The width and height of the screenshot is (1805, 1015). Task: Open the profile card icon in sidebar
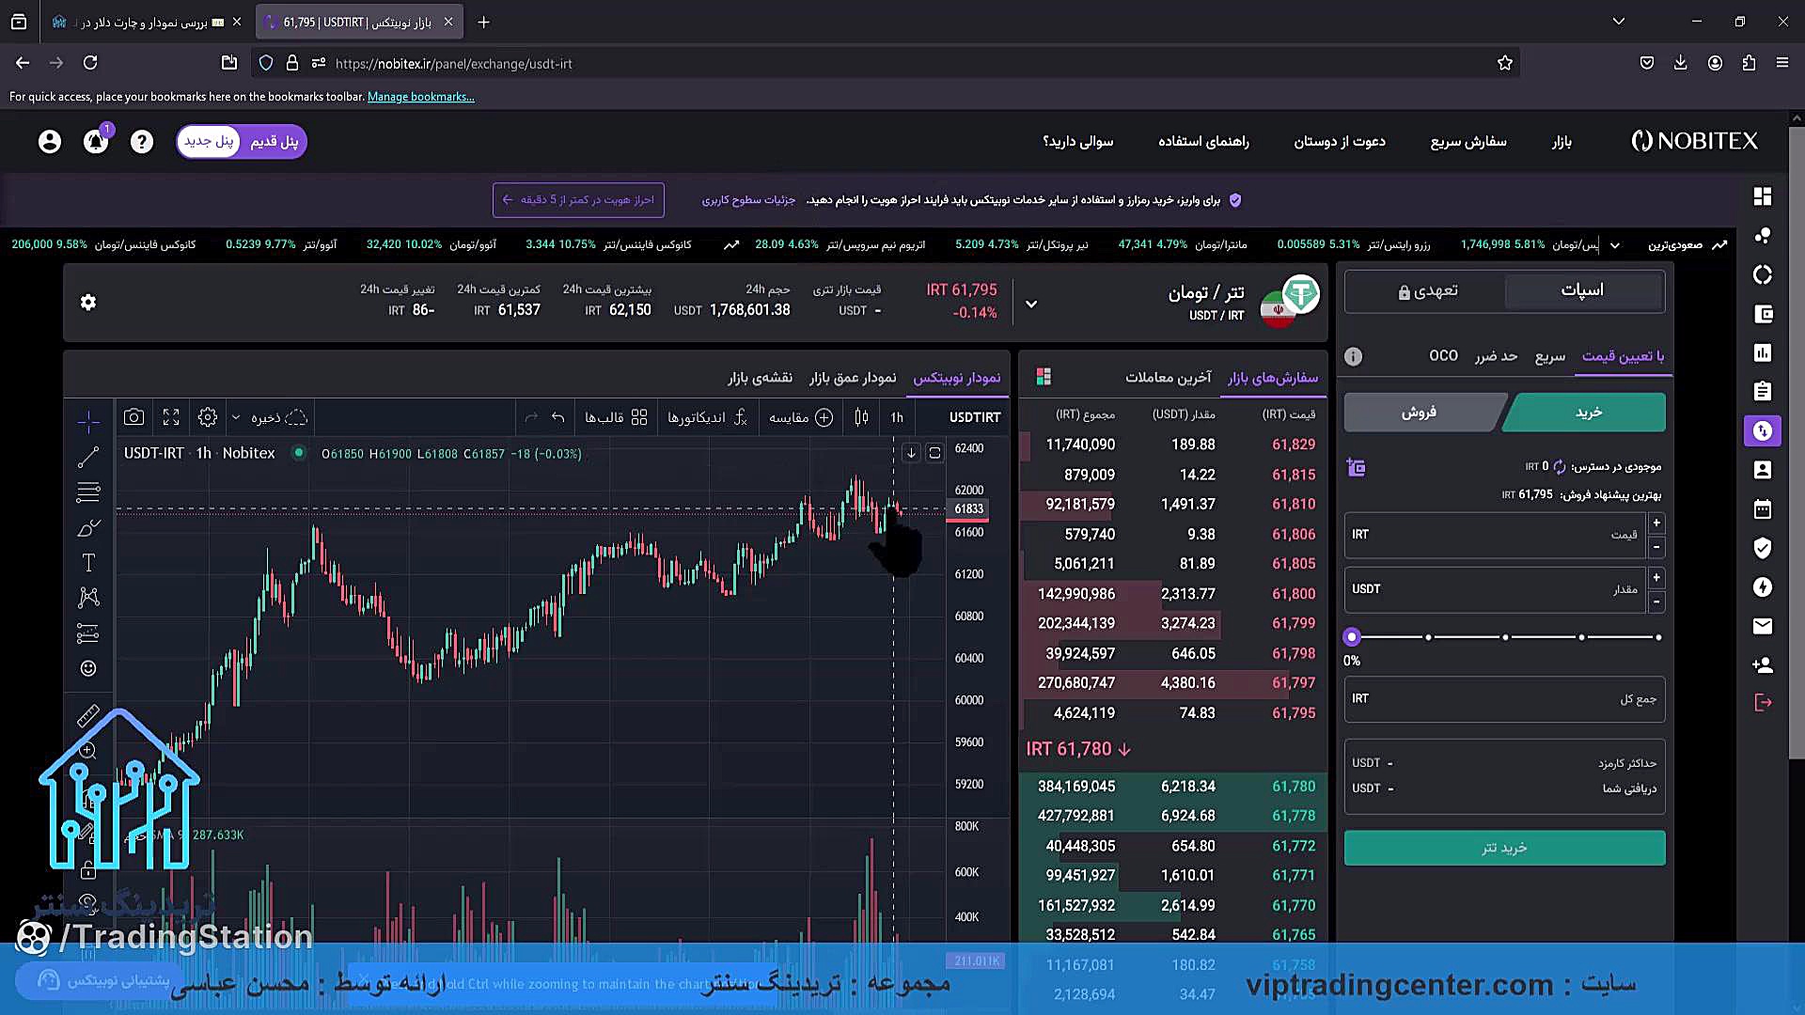1763,469
